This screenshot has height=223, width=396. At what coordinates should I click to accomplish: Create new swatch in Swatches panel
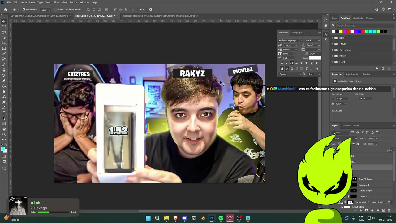[383, 68]
